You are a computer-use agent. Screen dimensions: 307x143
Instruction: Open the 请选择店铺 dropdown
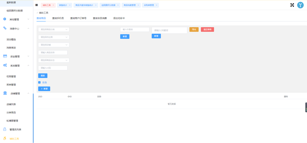click(x=54, y=45)
